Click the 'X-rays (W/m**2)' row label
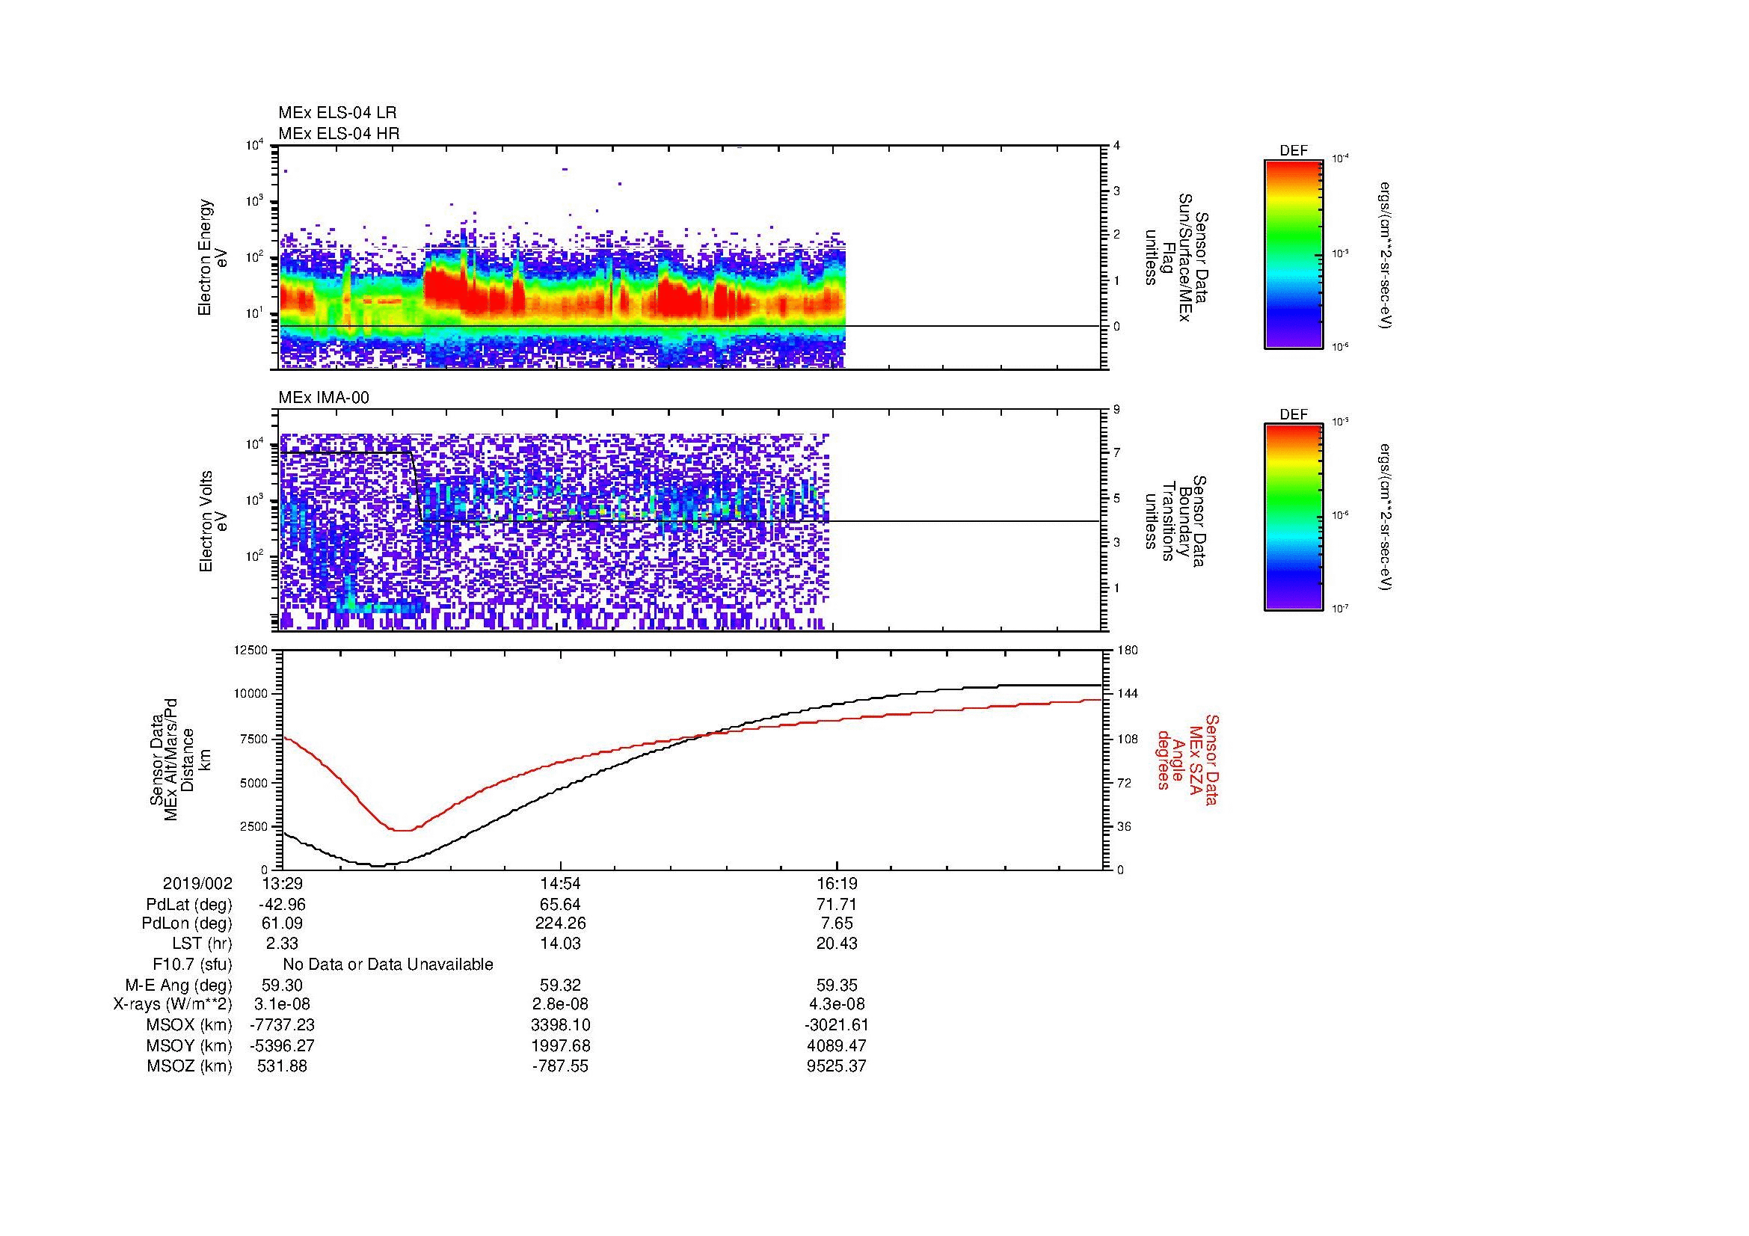 [x=172, y=1004]
